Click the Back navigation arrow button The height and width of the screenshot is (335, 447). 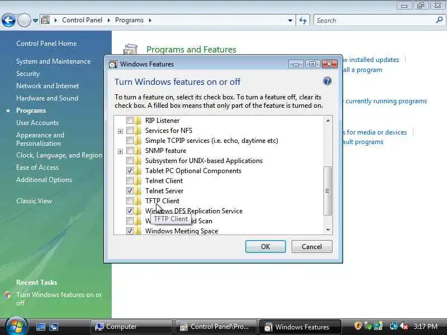[8, 20]
